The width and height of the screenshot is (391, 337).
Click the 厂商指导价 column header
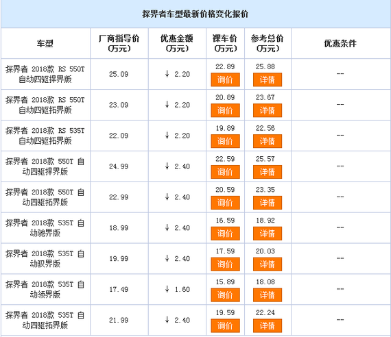119,43
